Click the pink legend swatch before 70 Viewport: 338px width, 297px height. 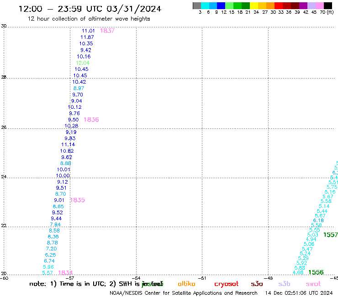(x=319, y=5)
